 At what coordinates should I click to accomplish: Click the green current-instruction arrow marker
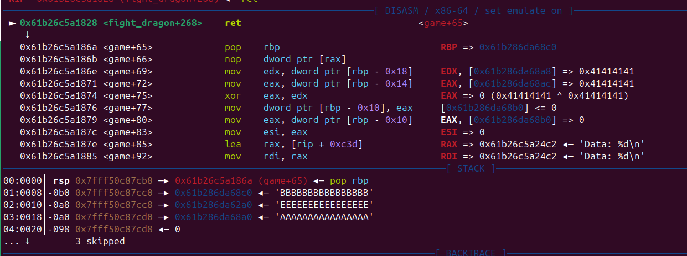tap(12, 23)
